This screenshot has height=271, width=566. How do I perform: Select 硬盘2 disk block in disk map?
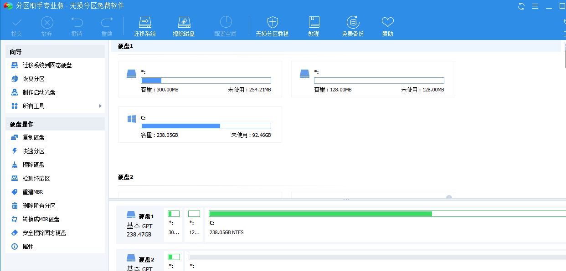click(140, 261)
